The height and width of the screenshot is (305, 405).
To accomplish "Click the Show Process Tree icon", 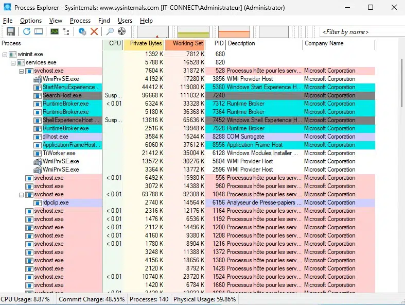I will (66, 31).
